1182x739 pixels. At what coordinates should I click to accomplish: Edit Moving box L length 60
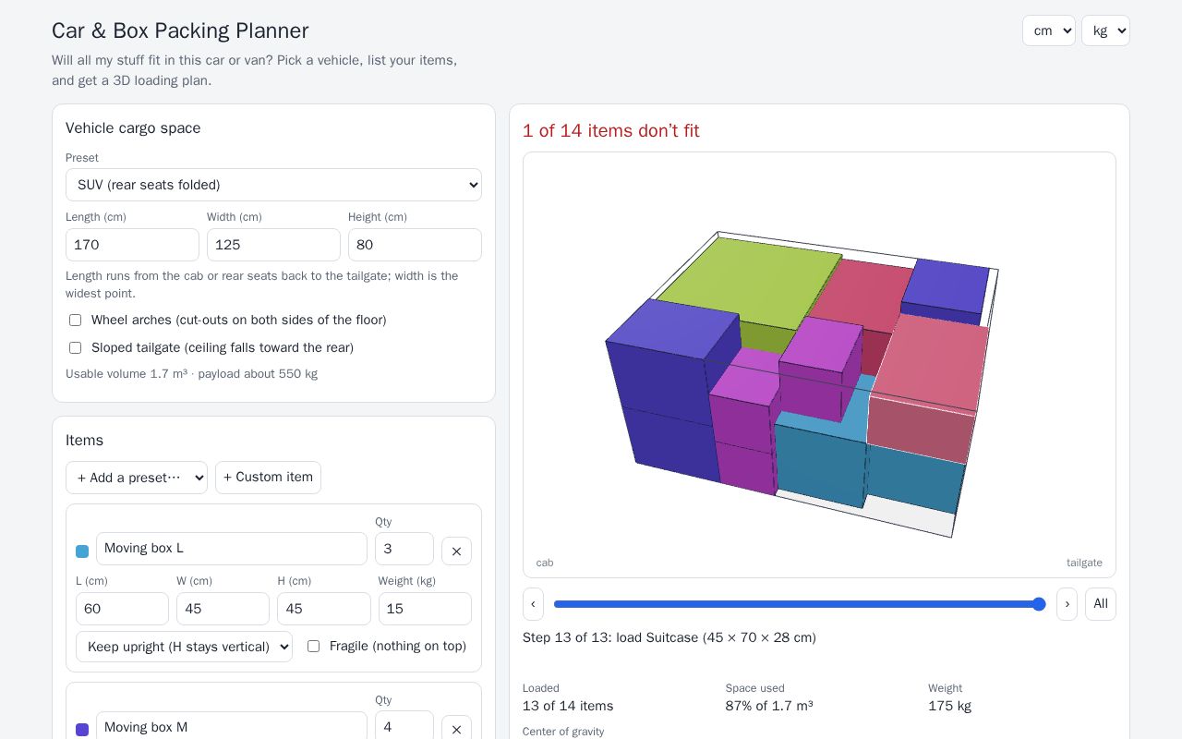point(122,609)
